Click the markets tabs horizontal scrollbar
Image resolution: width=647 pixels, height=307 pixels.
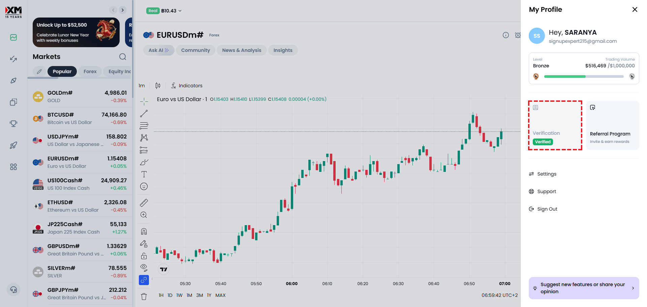point(43,78)
